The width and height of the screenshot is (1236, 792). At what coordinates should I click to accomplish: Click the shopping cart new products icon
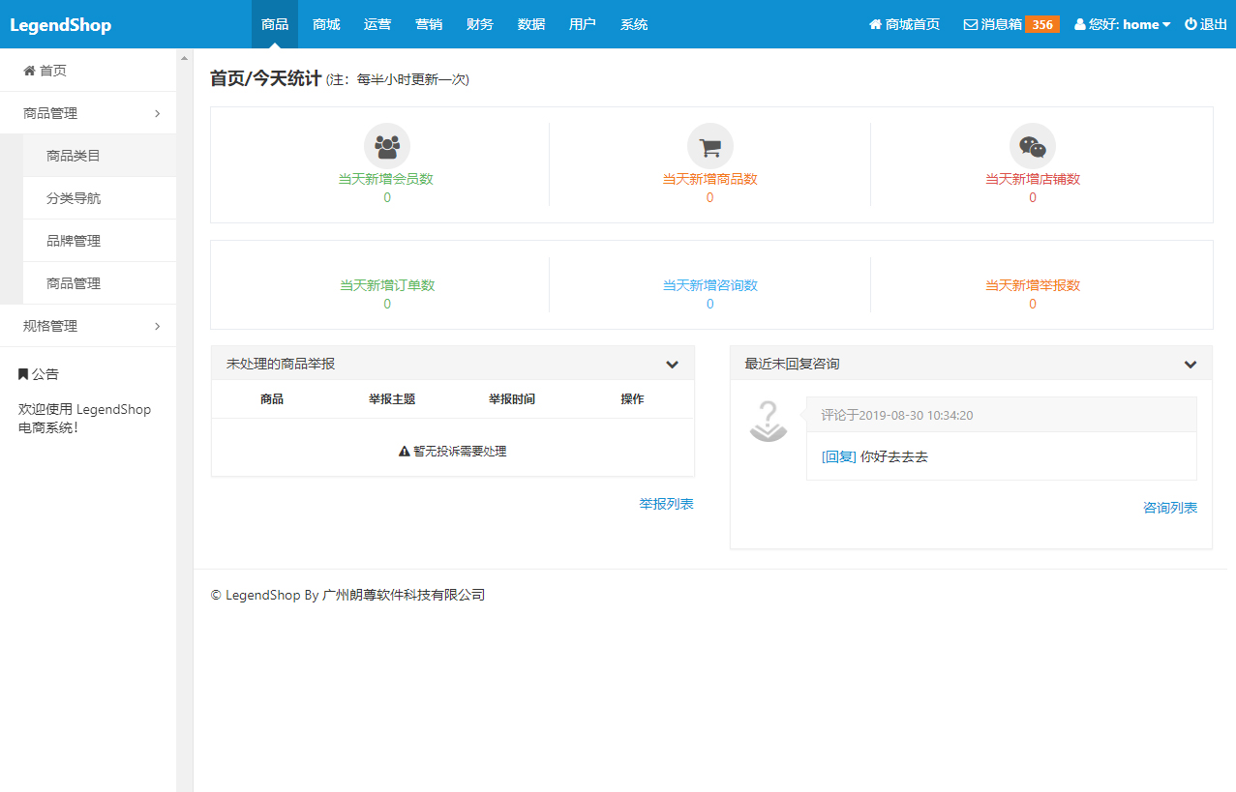click(x=710, y=147)
